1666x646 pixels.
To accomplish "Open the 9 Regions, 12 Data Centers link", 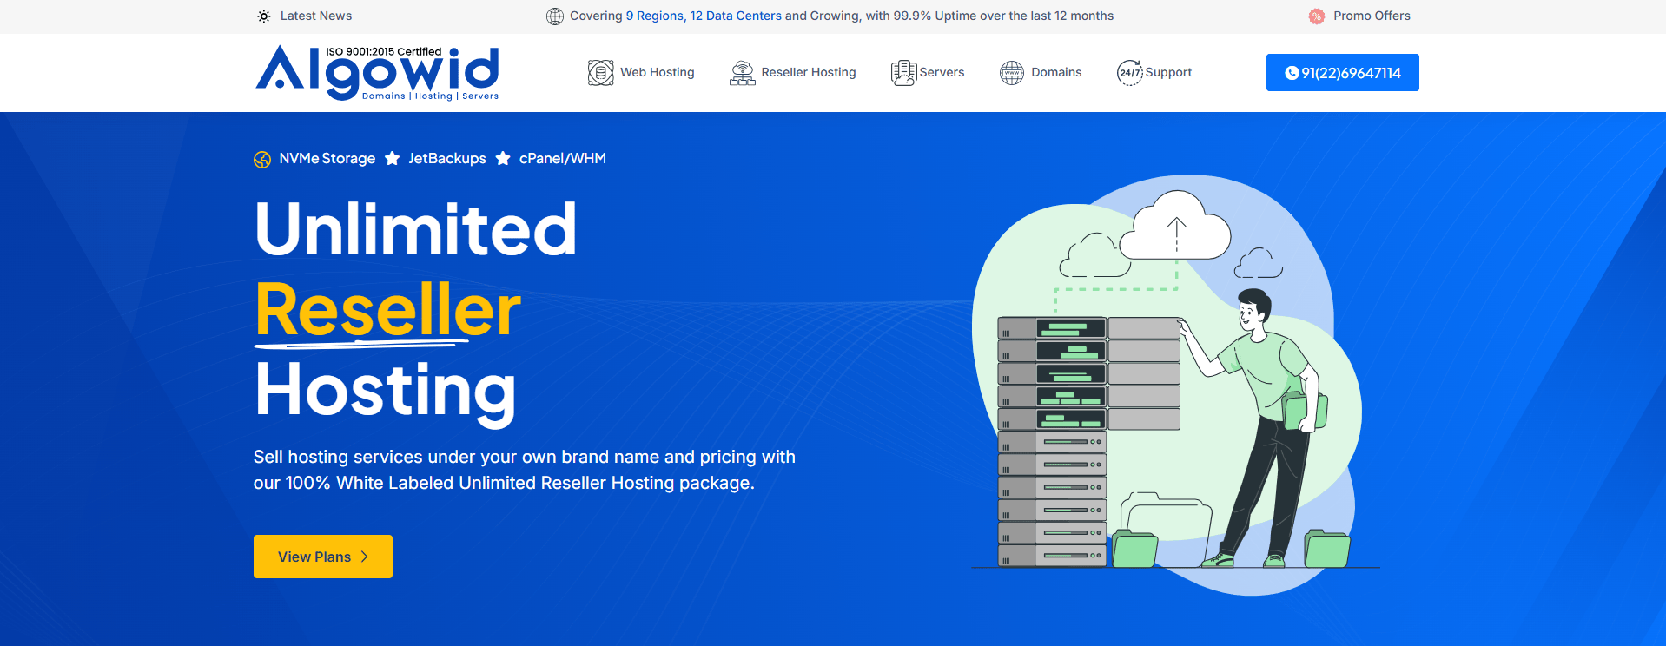I will pos(704,16).
